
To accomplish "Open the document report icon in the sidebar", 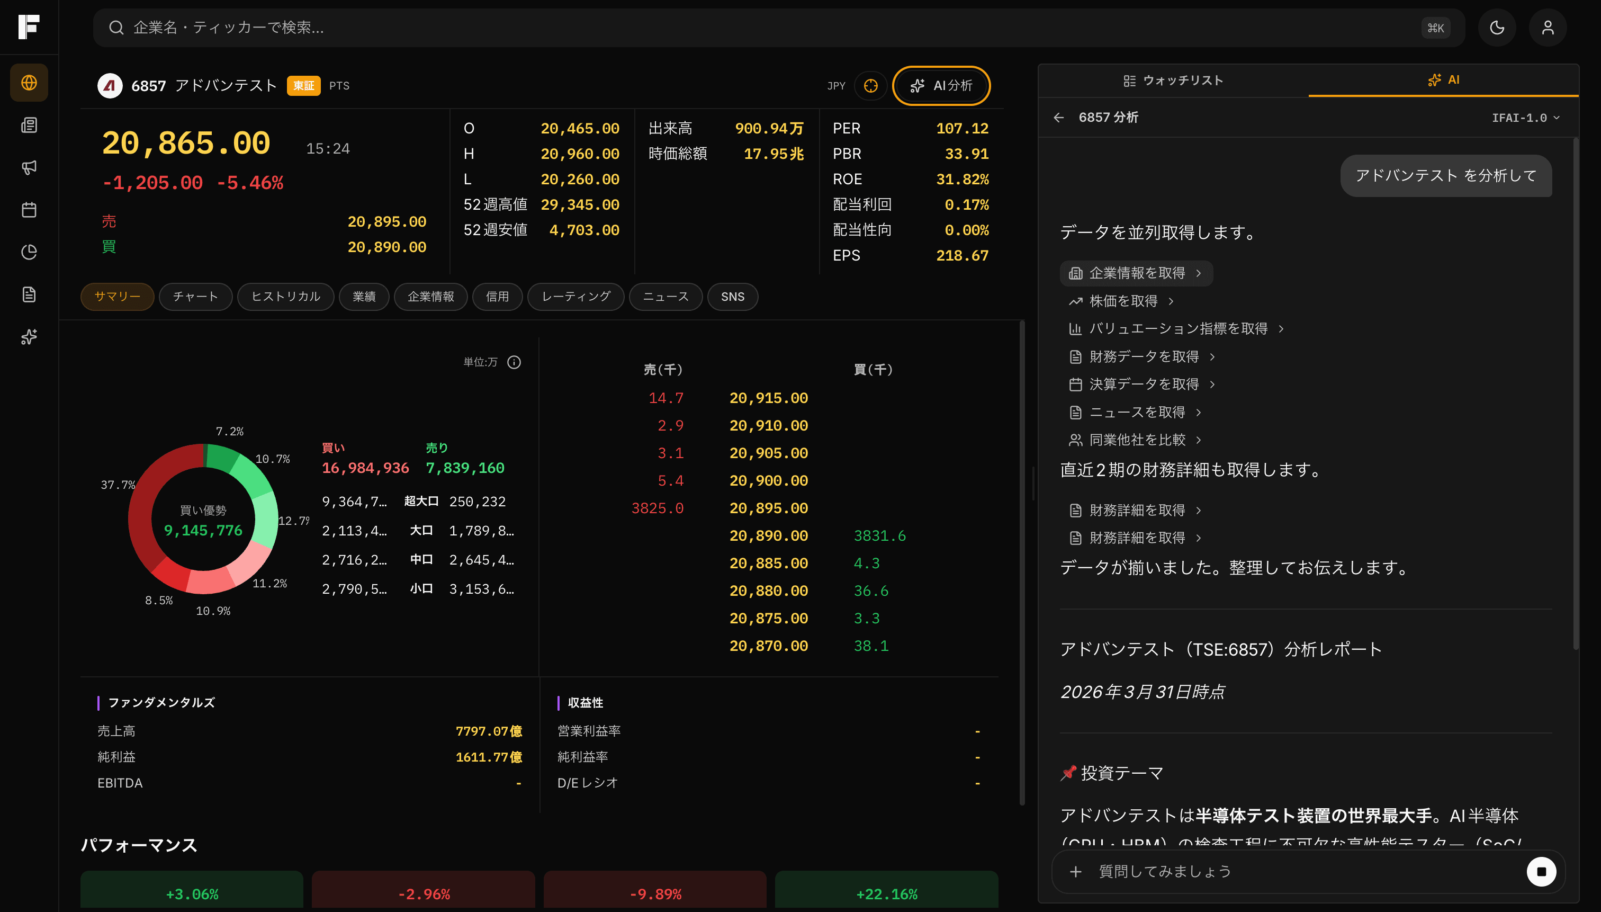I will (29, 294).
